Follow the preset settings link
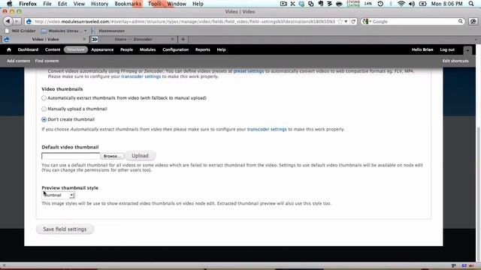The width and height of the screenshot is (481, 270). [x=249, y=71]
